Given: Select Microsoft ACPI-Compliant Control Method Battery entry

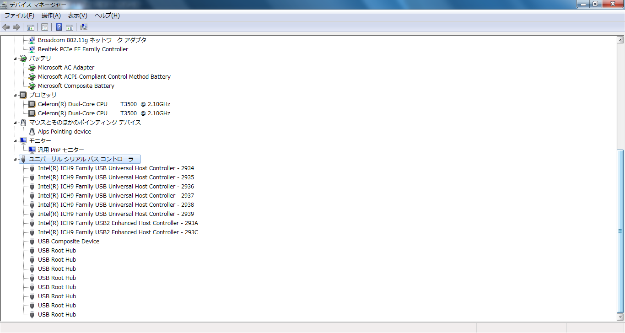Looking at the screenshot, I should point(104,76).
